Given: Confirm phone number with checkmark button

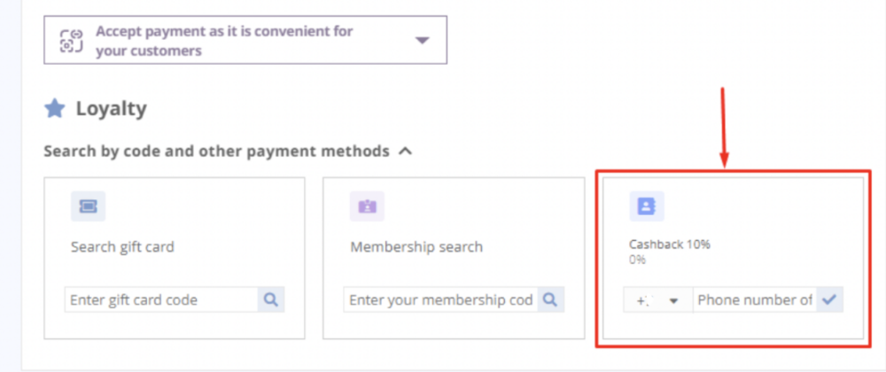Looking at the screenshot, I should (x=829, y=299).
